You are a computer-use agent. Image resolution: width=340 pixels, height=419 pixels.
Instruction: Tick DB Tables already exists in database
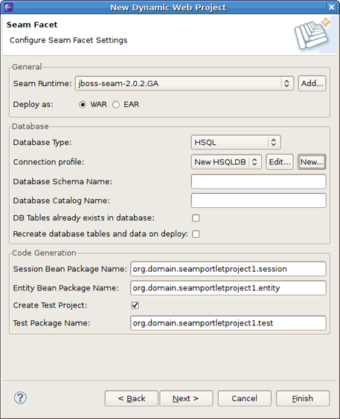[x=196, y=218]
